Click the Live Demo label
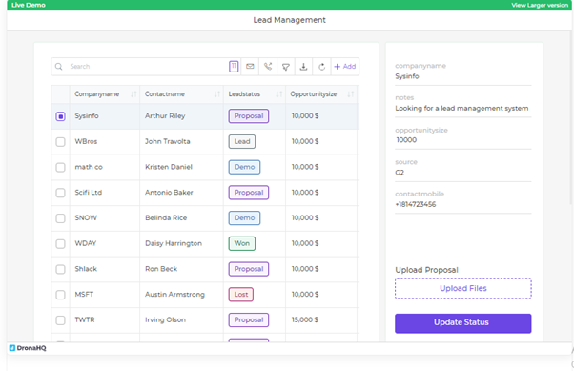574x371 pixels. (29, 5)
